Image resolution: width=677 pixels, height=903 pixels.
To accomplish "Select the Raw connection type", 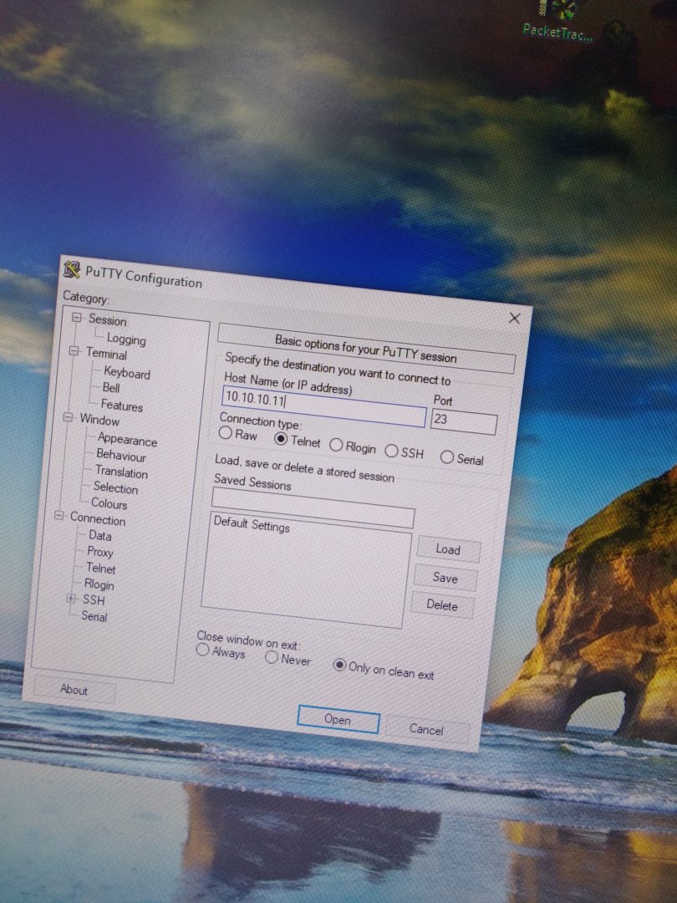I will click(x=226, y=432).
